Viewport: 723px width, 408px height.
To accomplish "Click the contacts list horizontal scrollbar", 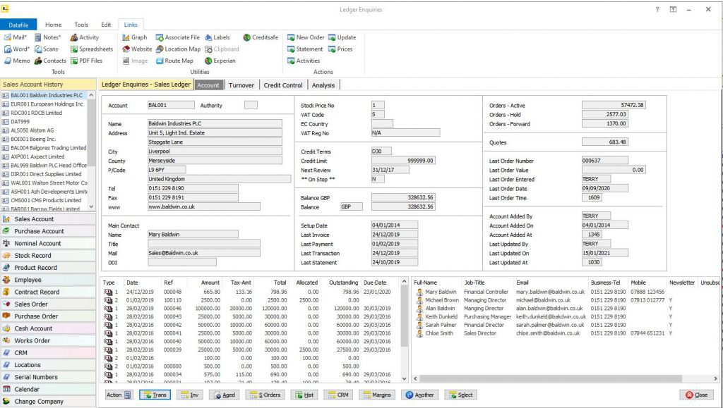I will (x=550, y=378).
